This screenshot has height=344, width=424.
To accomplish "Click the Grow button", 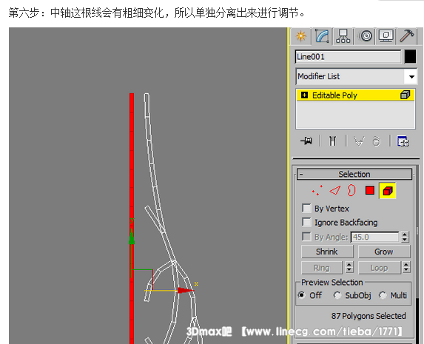I will 384,252.
